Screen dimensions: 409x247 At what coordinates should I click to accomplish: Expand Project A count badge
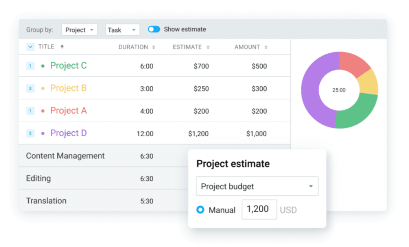pyautogui.click(x=30, y=111)
